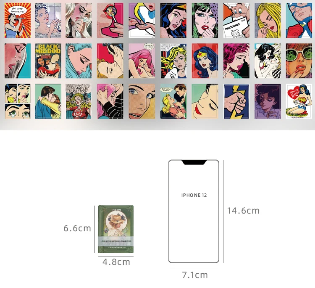The width and height of the screenshot is (315, 288).
Task: Select the Wonder Woman red background portrait
Action: coord(205,61)
